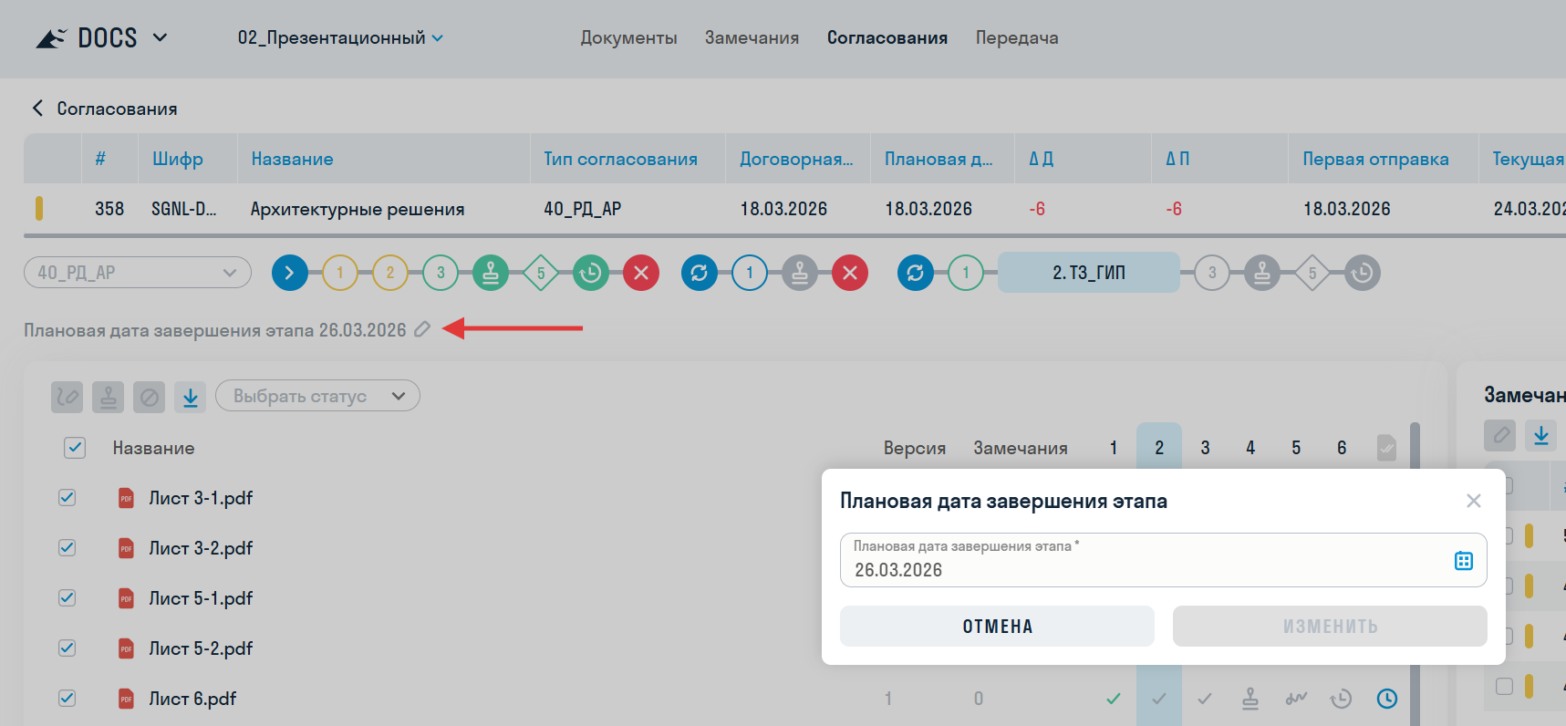This screenshot has height=726, width=1566.
Task: Click the gray double-check document icon after column 6
Action: (x=1386, y=448)
